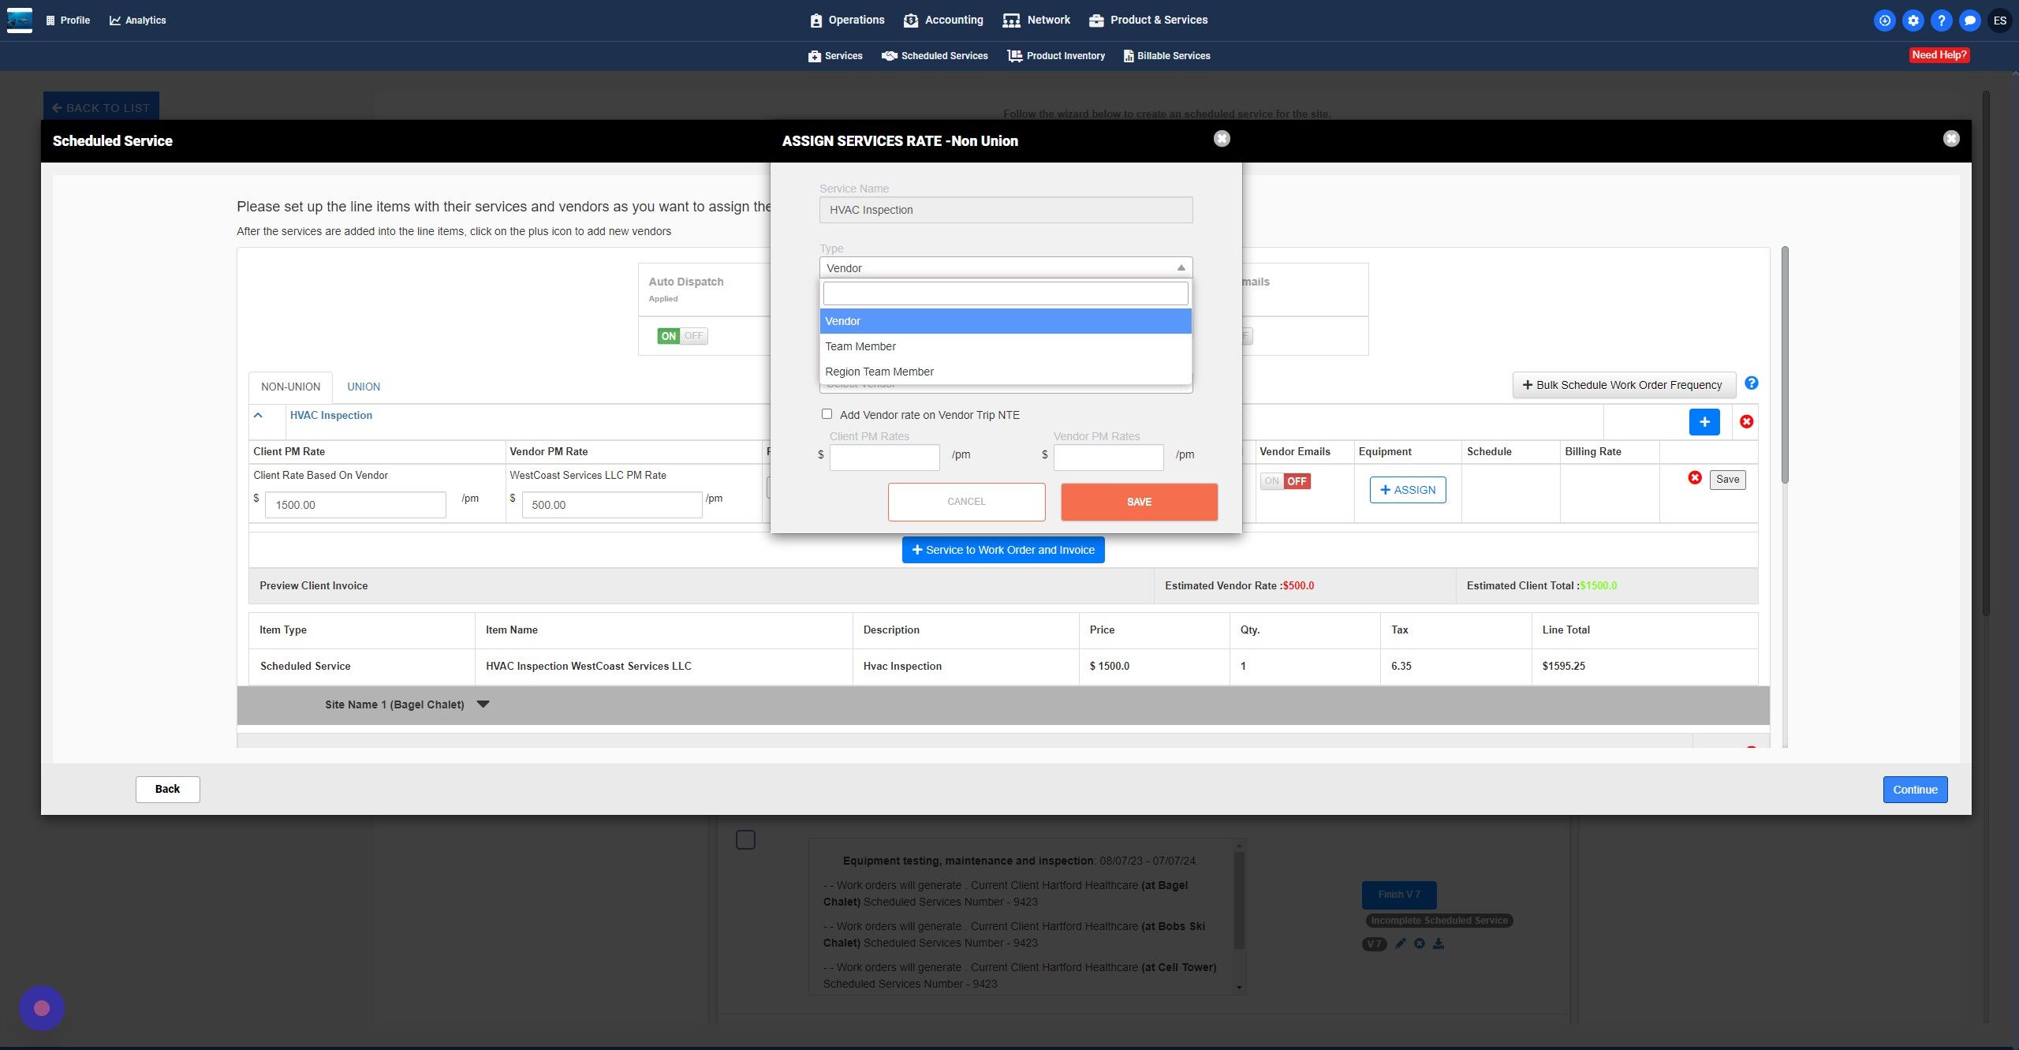Collapse the HVAC Inspection row chevron
Screen dimensions: 2019x1050
(258, 415)
